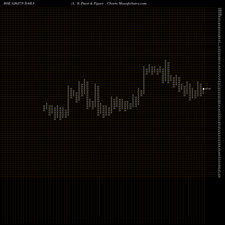Viewport: 225px width, 225px height.
Task: Click the white current price marker square
Action: tap(203, 89)
